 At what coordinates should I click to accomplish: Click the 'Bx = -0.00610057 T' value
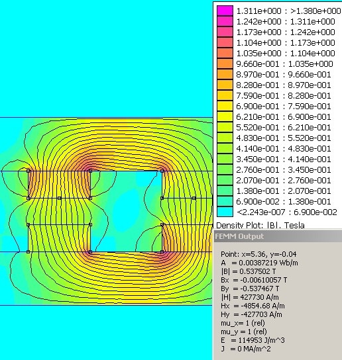254,280
